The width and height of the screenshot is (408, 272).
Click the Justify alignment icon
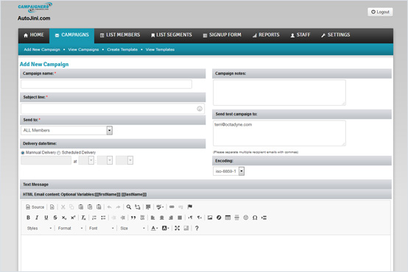point(180,218)
